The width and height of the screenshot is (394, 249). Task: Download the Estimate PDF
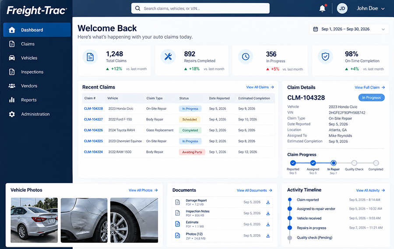(268, 225)
